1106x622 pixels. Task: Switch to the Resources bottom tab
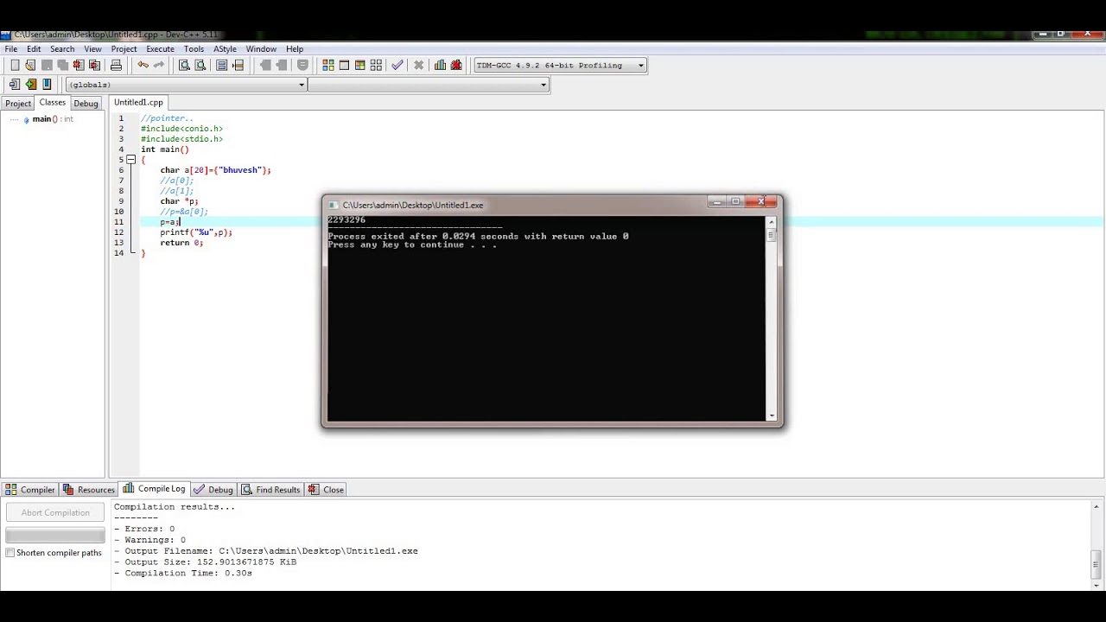point(89,490)
